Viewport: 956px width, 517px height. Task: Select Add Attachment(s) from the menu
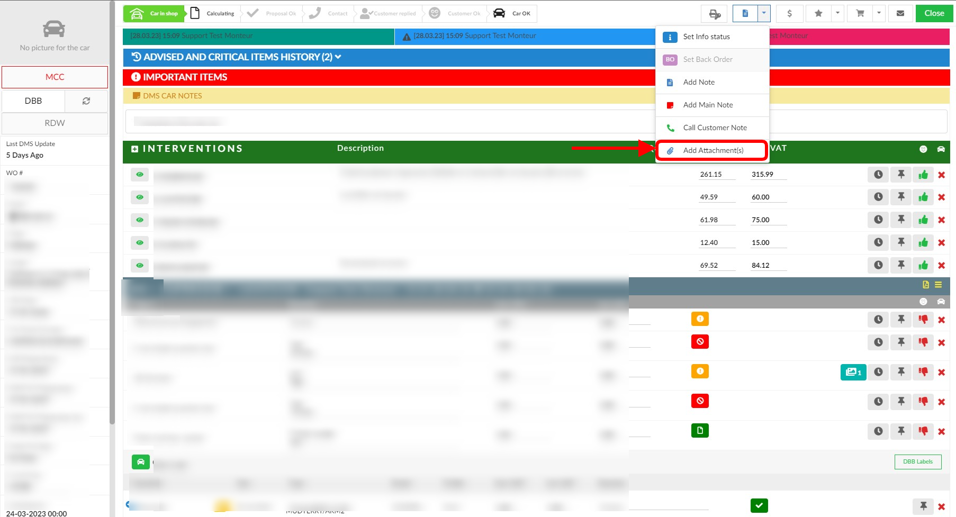coord(713,150)
